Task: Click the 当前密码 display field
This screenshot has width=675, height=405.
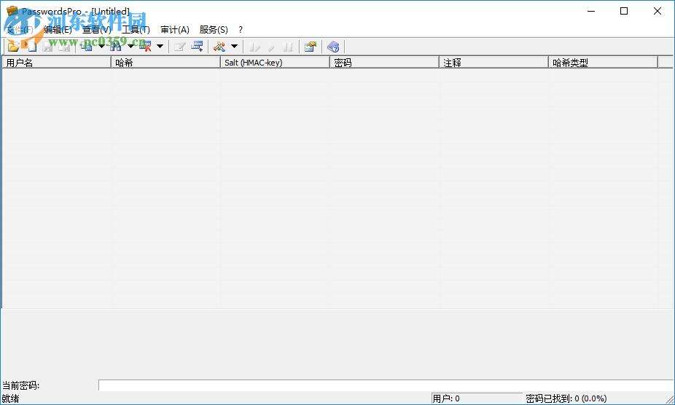Action: point(386,385)
